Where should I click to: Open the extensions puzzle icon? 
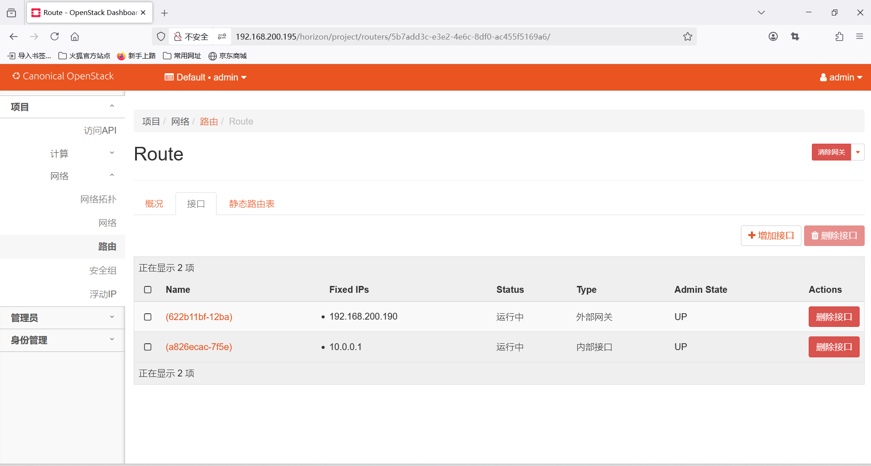click(x=839, y=36)
